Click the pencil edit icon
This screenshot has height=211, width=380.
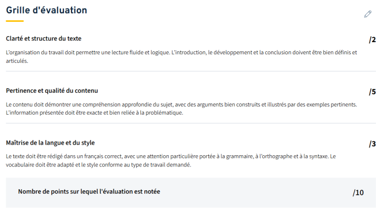368,14
